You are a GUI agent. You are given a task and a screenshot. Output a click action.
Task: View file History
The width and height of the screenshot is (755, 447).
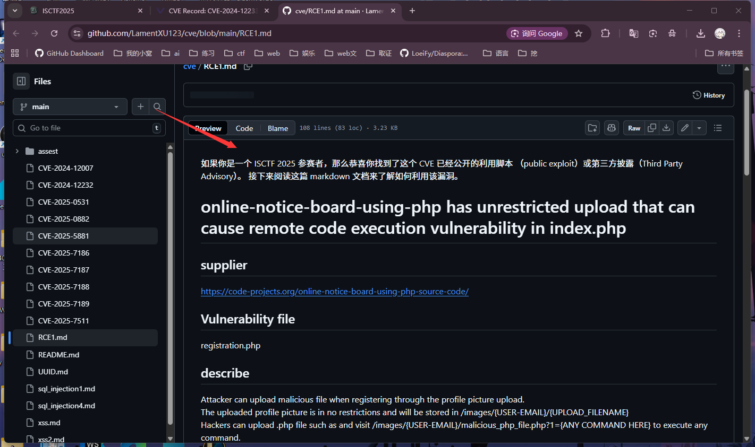pyautogui.click(x=709, y=95)
